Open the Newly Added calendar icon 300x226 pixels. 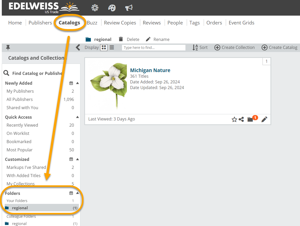coord(71,83)
